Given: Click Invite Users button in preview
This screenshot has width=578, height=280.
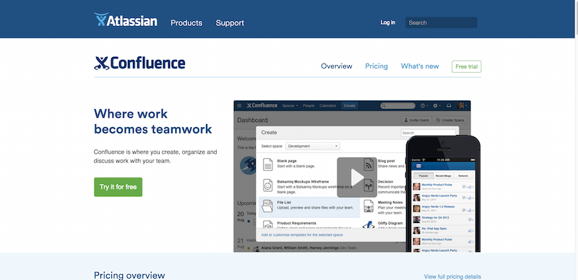Looking at the screenshot, I should (x=416, y=120).
